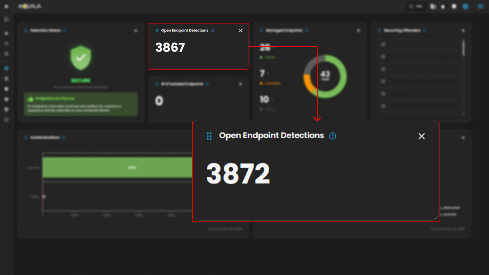489x275 pixels.
Task: Click the Aquila logo in the header
Action: coord(30,6)
